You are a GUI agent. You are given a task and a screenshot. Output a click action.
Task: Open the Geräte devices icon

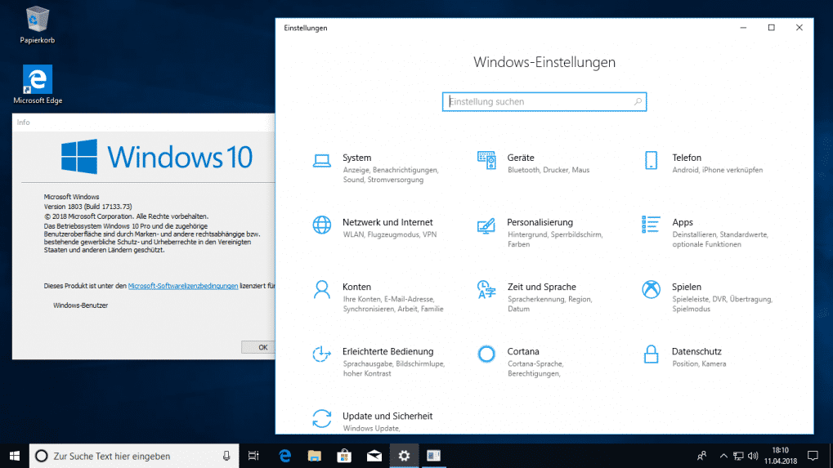[486, 160]
